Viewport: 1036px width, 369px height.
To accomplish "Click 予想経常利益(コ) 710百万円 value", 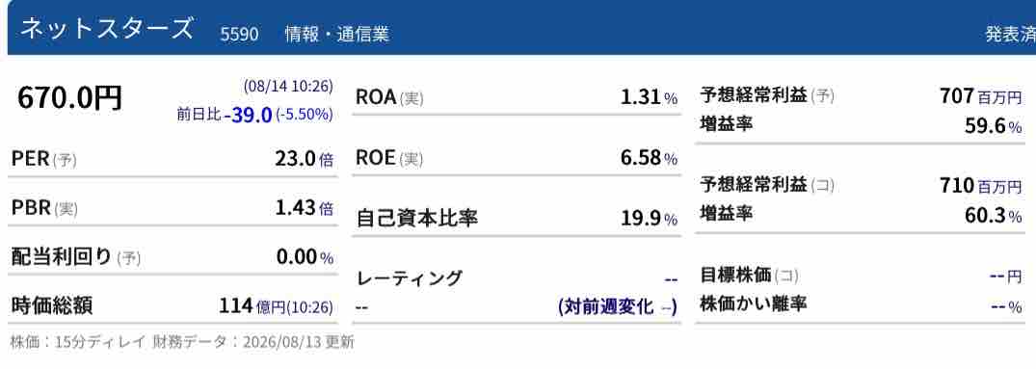I will click(x=980, y=186).
